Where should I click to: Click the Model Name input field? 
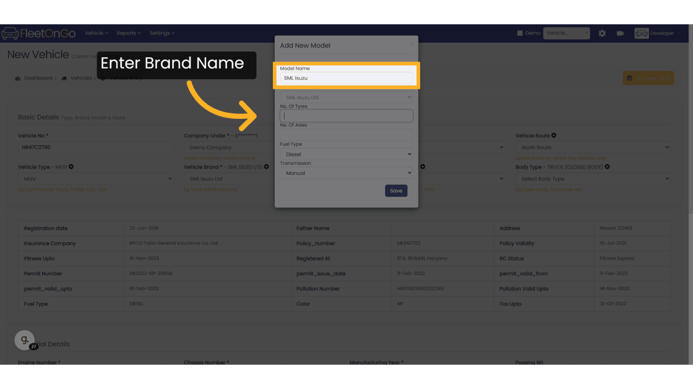(346, 78)
